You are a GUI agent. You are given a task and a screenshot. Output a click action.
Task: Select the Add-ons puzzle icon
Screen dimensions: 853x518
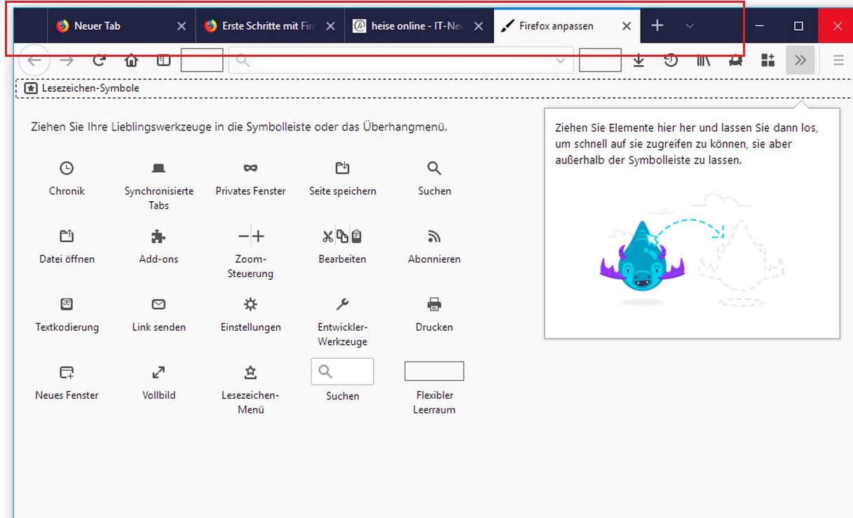158,236
